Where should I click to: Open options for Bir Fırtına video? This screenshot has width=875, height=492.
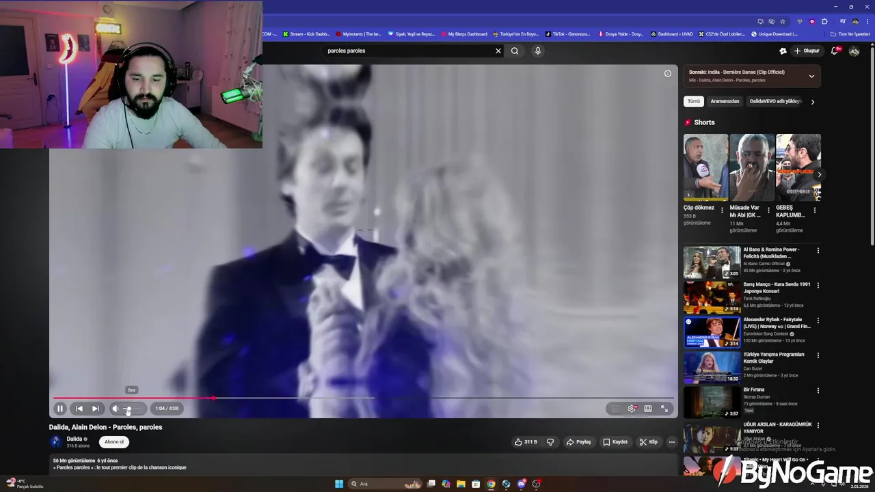click(818, 391)
